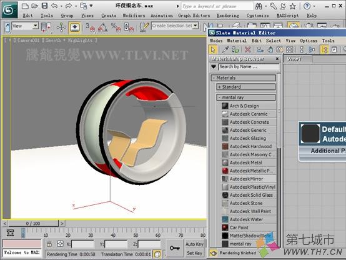Focus the keyword search field

217,6
